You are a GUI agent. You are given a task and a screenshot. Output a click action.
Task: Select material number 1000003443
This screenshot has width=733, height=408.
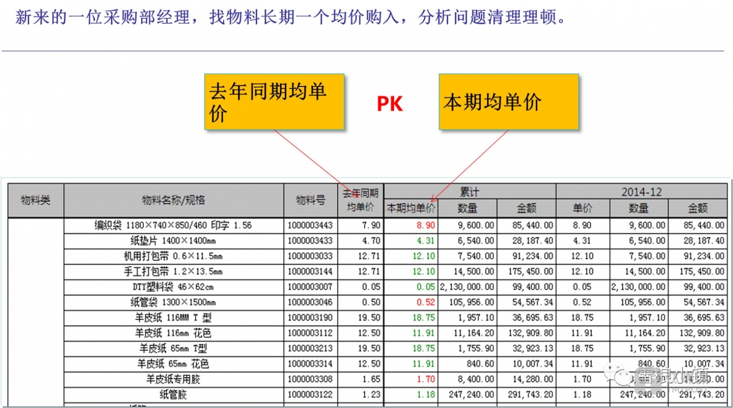click(311, 225)
